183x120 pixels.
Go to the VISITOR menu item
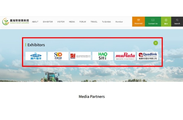click(61, 22)
